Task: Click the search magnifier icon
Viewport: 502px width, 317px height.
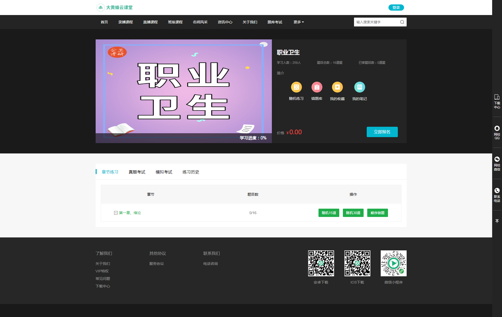Action: pyautogui.click(x=402, y=22)
